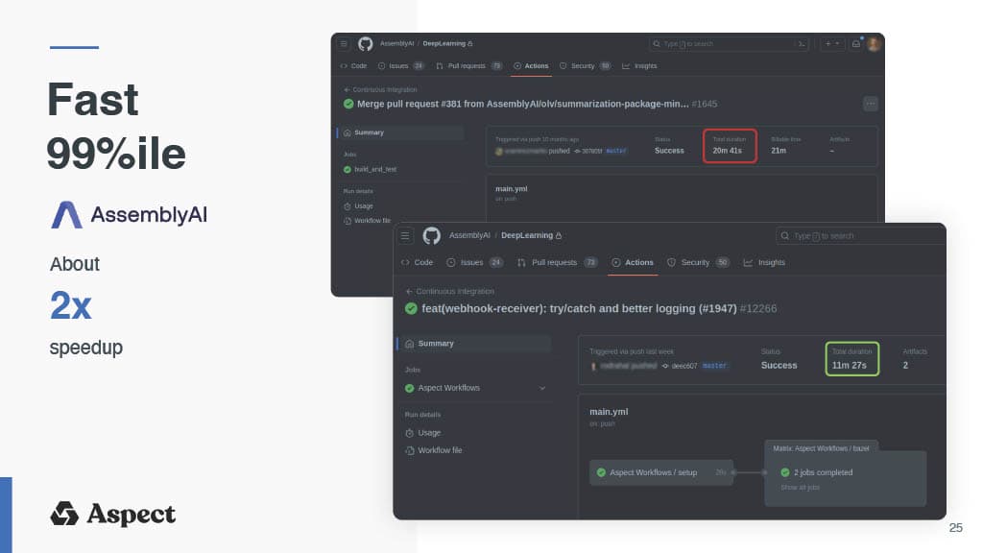Click the 21m billable time value
The width and height of the screenshot is (983, 553).
coord(778,151)
